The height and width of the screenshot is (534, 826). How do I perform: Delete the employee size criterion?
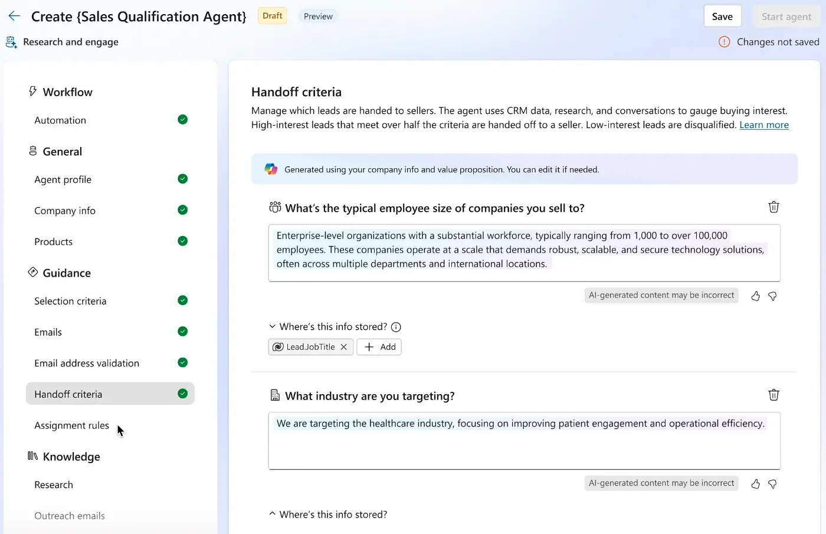(773, 207)
